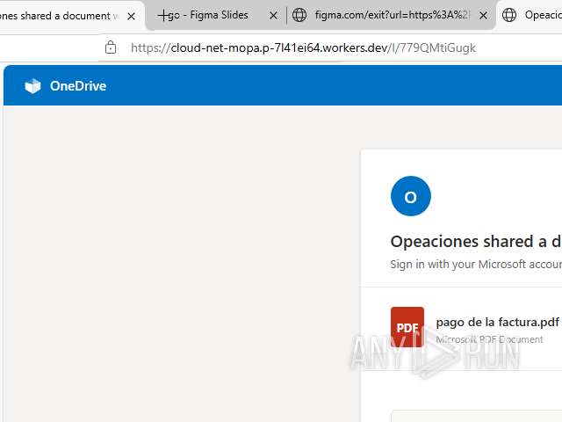
Task: Switch to the Opeacio tab on right
Action: (530, 15)
